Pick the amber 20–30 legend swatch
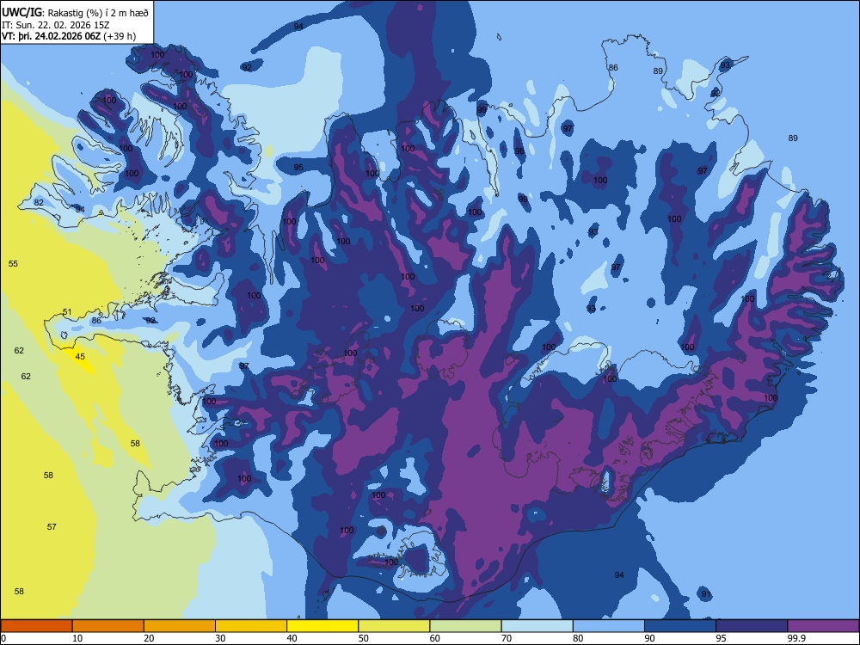Screen dimensions: 860x645 (x=180, y=626)
